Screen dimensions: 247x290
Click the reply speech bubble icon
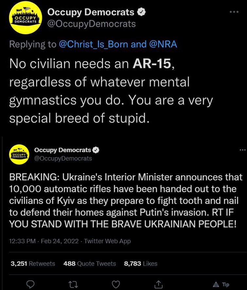[30, 284]
